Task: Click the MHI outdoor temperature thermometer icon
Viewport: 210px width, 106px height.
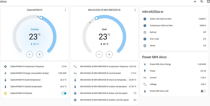Action: [75, 87]
